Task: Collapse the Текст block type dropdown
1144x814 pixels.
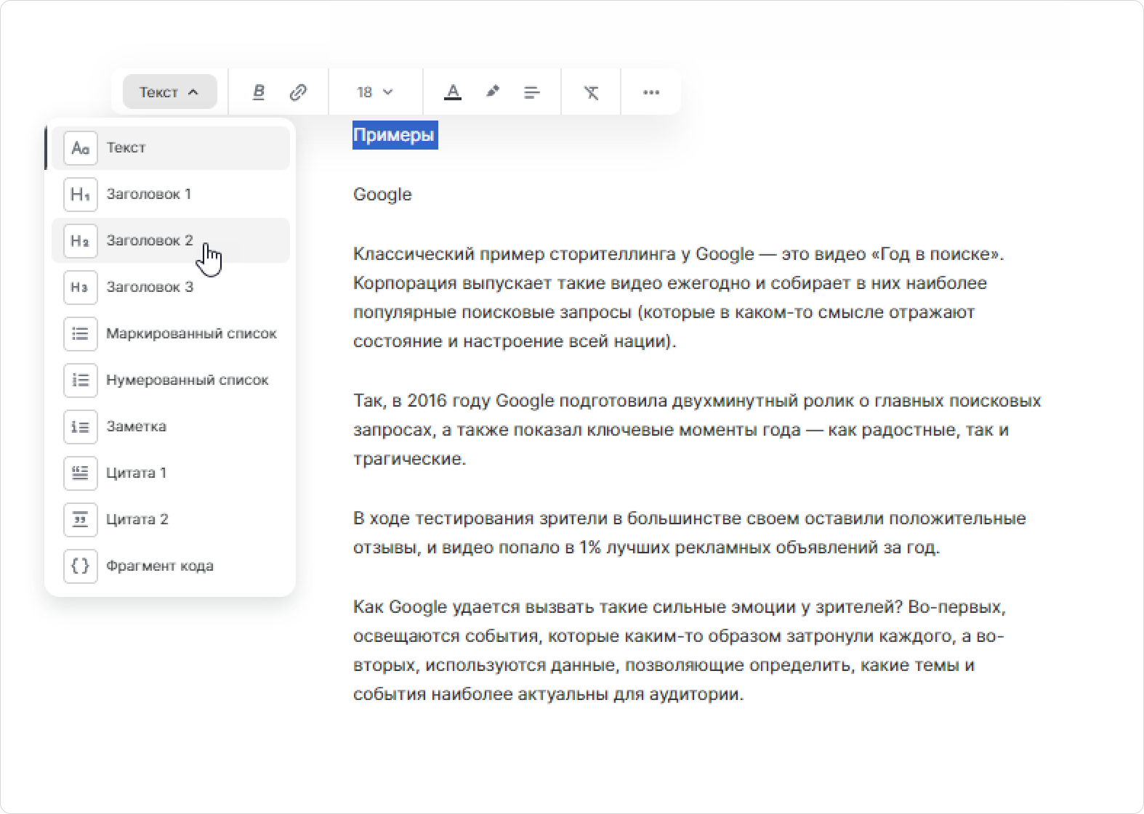Action: pyautogui.click(x=169, y=92)
